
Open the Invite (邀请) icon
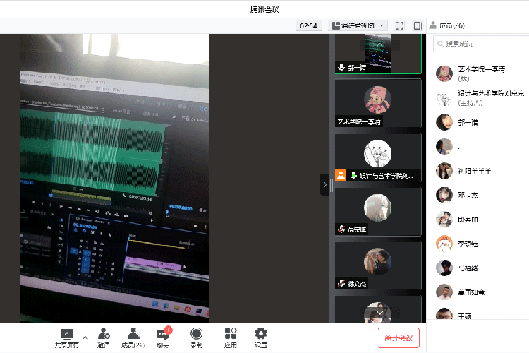click(103, 337)
